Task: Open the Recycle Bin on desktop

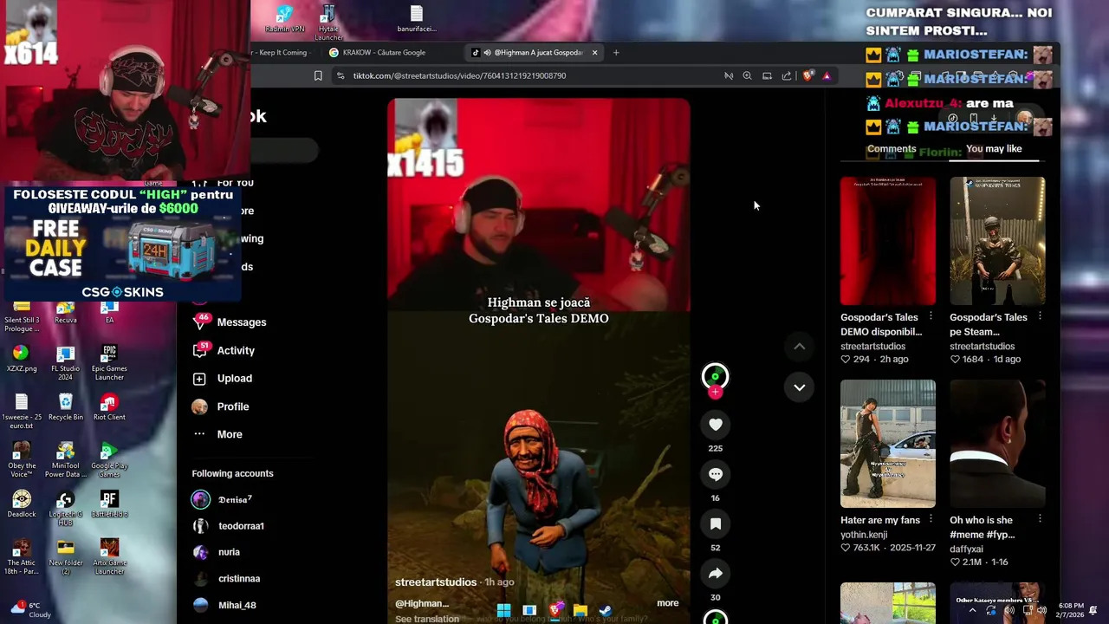Action: (x=65, y=407)
